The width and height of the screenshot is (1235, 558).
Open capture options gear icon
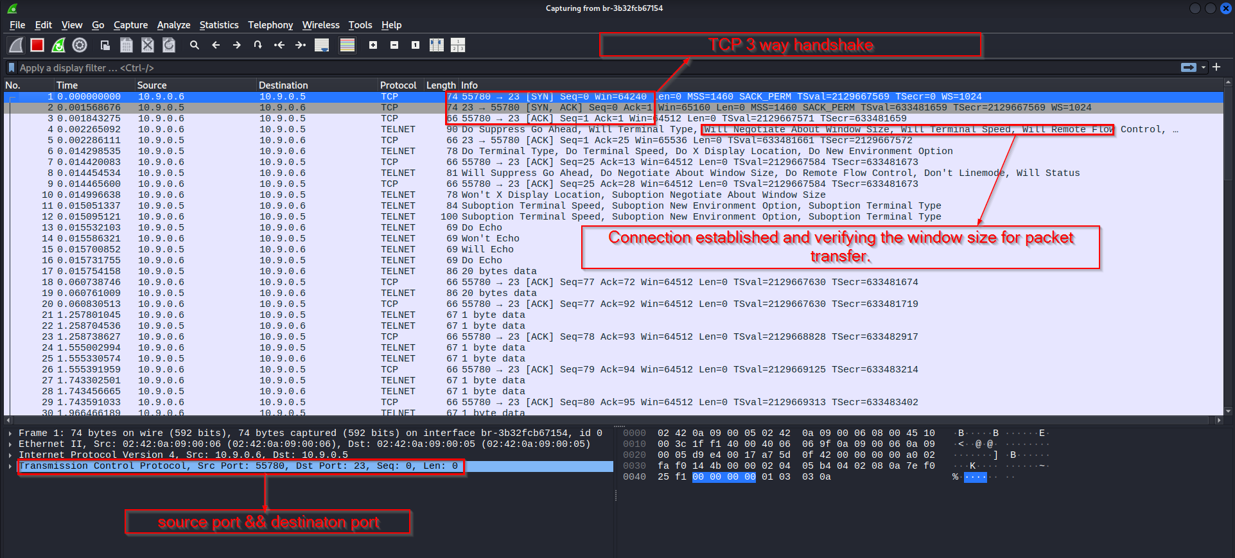pyautogui.click(x=80, y=45)
